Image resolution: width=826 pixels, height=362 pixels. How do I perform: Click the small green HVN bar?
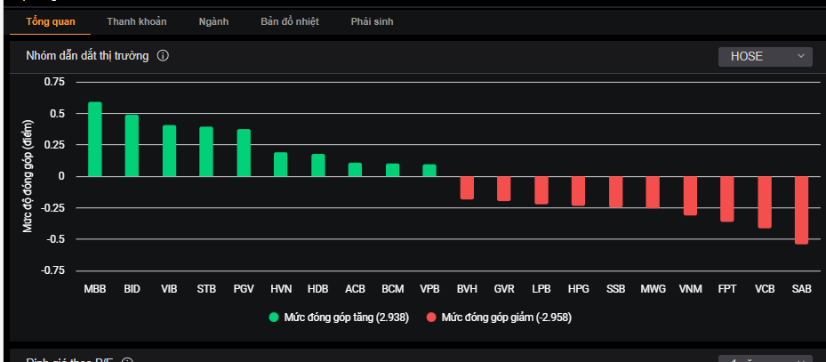pos(280,165)
